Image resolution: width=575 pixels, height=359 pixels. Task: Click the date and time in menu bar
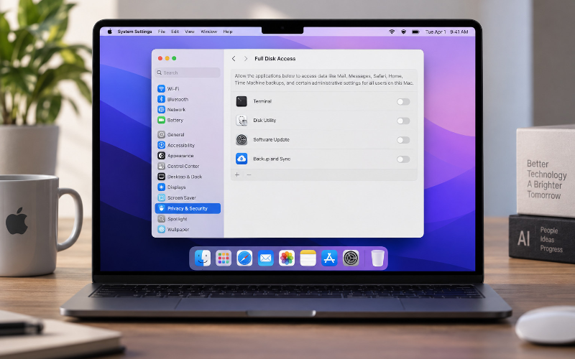(x=446, y=32)
